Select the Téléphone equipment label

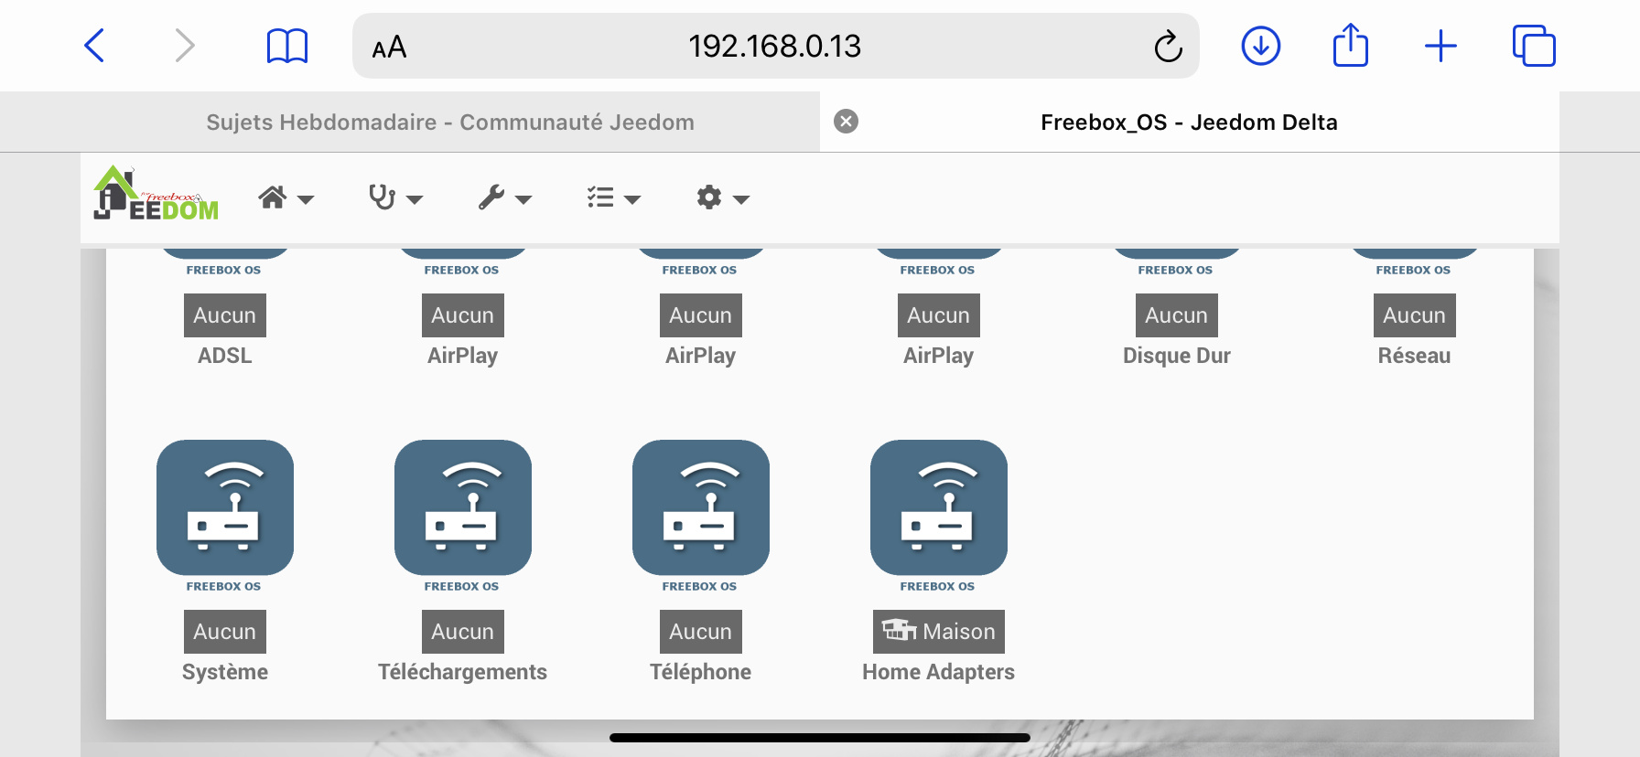[701, 672]
